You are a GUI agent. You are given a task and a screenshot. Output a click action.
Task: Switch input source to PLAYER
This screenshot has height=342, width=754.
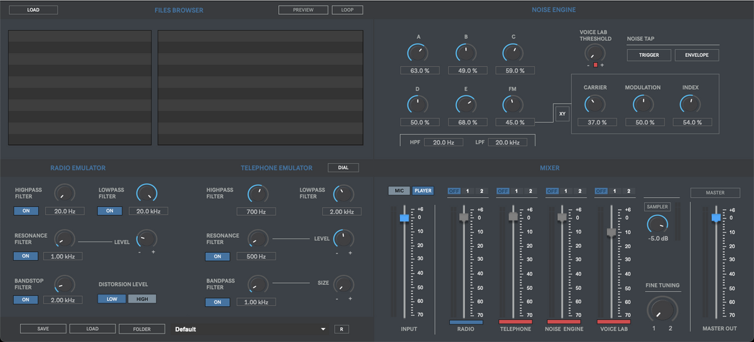[x=423, y=191]
